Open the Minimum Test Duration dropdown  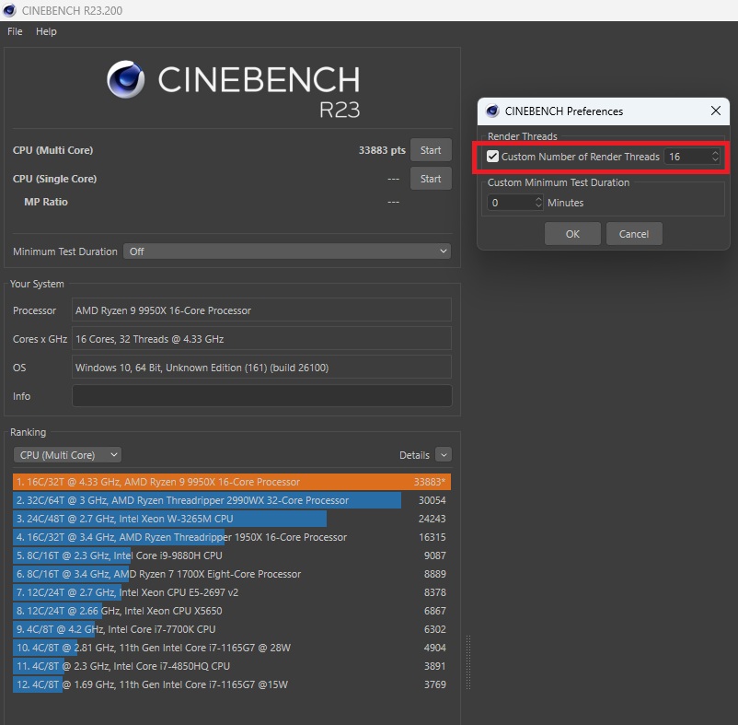[x=287, y=251]
